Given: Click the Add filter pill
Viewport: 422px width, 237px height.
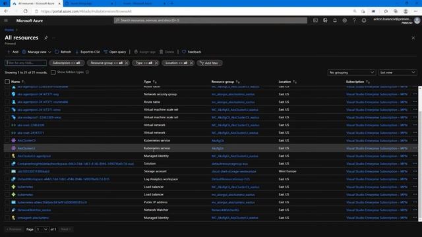Looking at the screenshot, I should 210,63.
